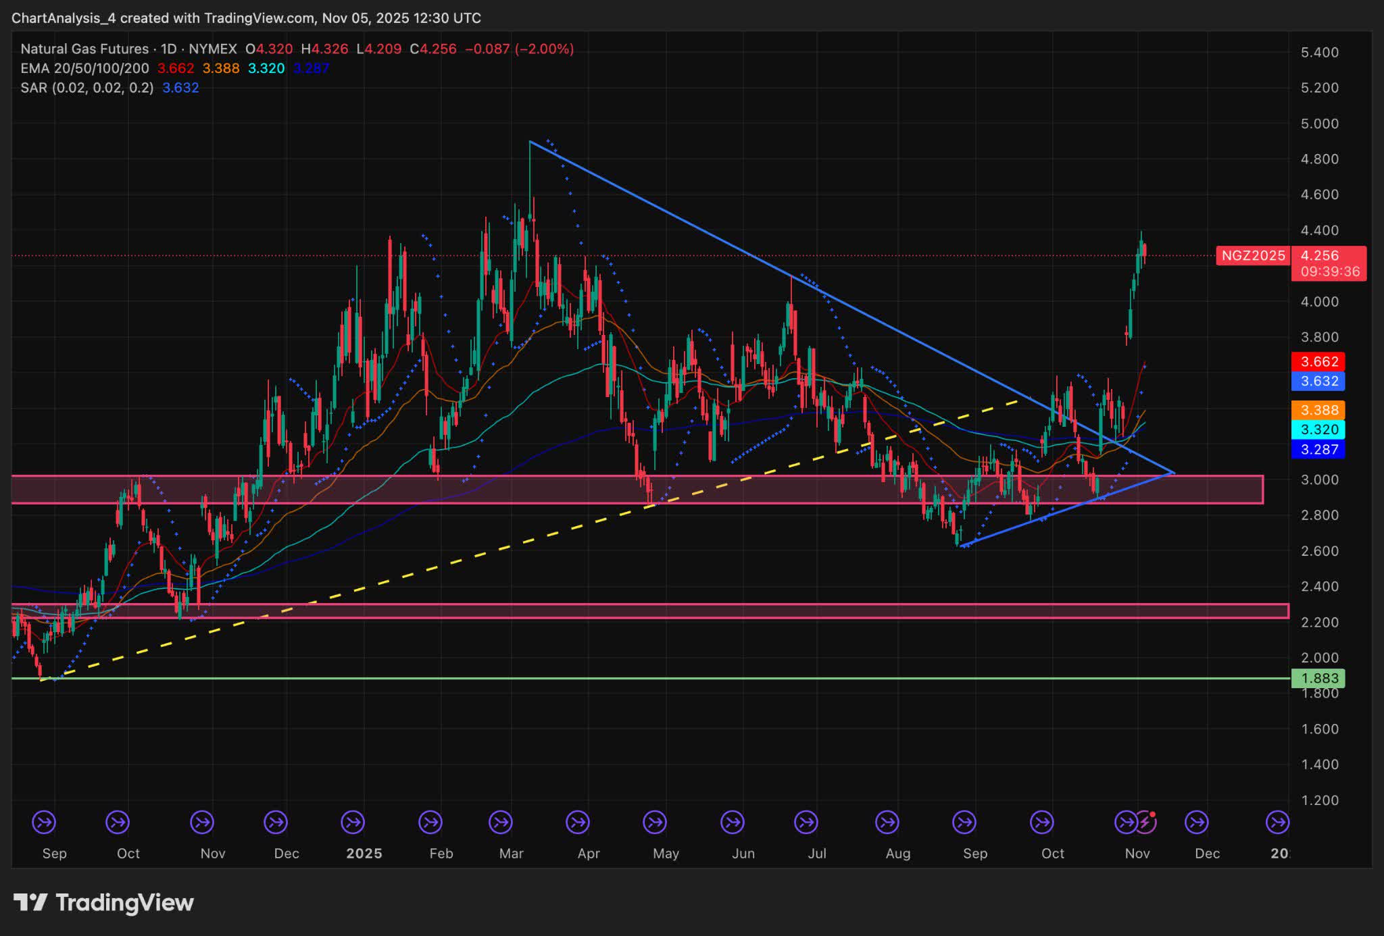
Task: Click the orange 3.388 EMA color label
Action: [1318, 409]
